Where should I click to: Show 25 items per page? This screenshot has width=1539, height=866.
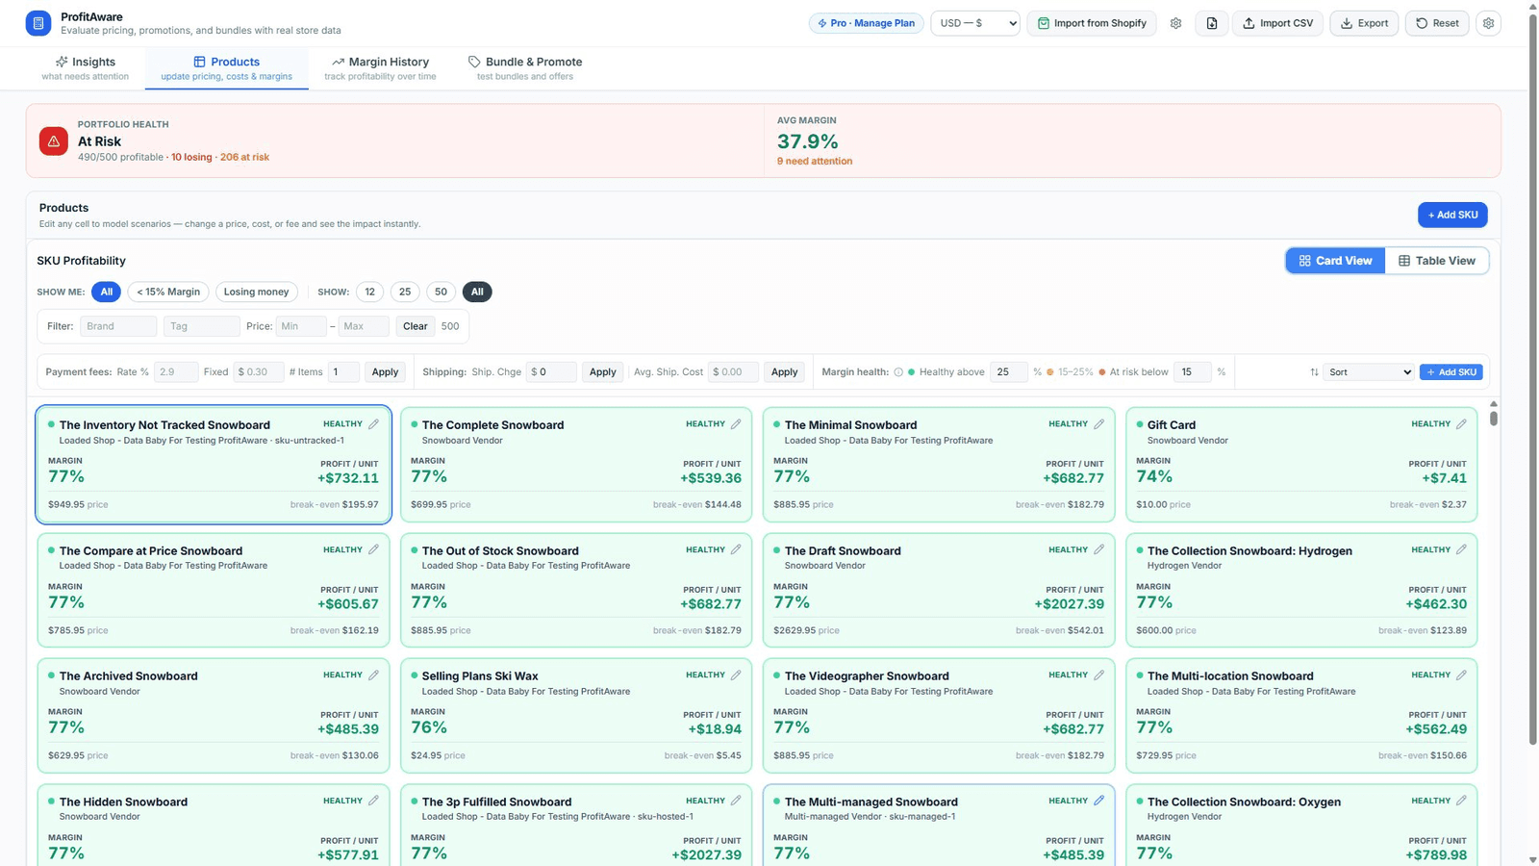[x=405, y=292]
